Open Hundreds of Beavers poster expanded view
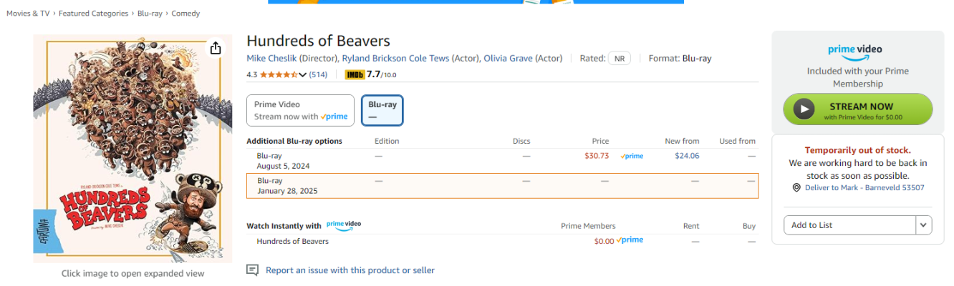The image size is (954, 286). 132,149
